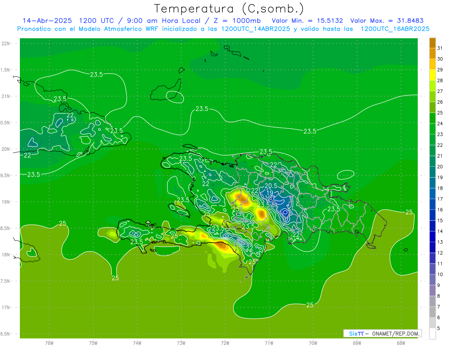Click the title "Temperatura (C,somb.)"

229,9
